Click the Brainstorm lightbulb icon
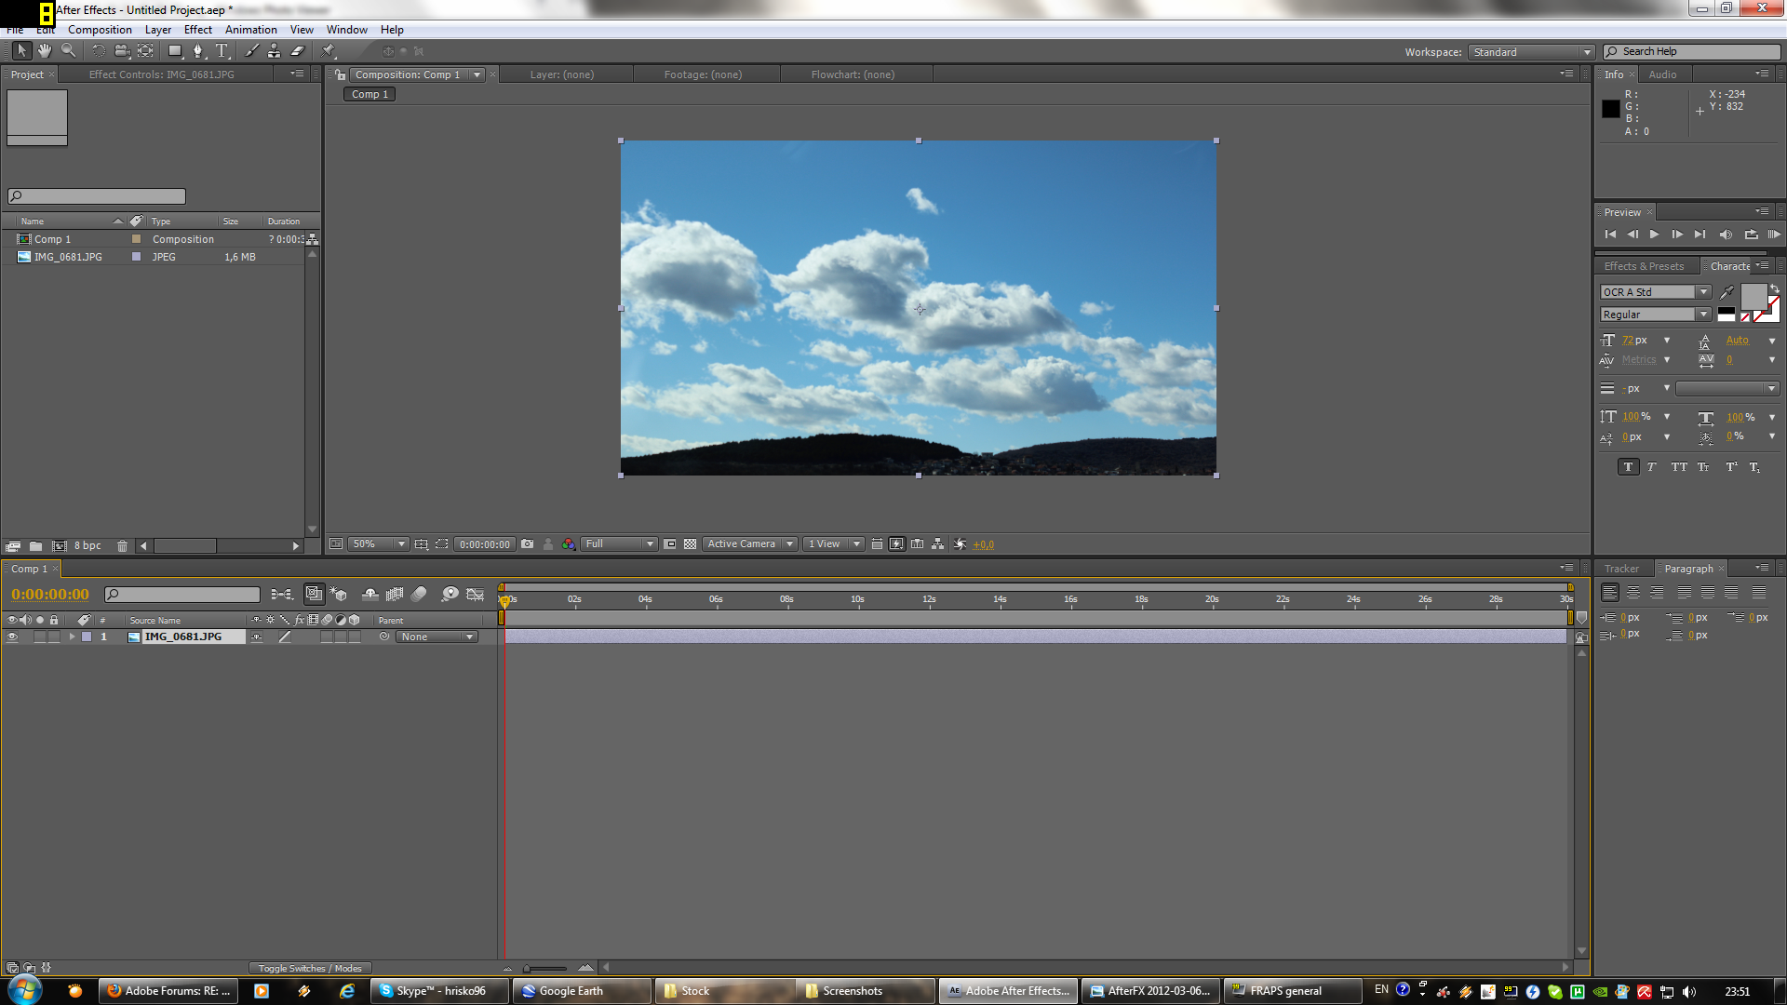Screen dimensions: 1787x1005 [450, 594]
